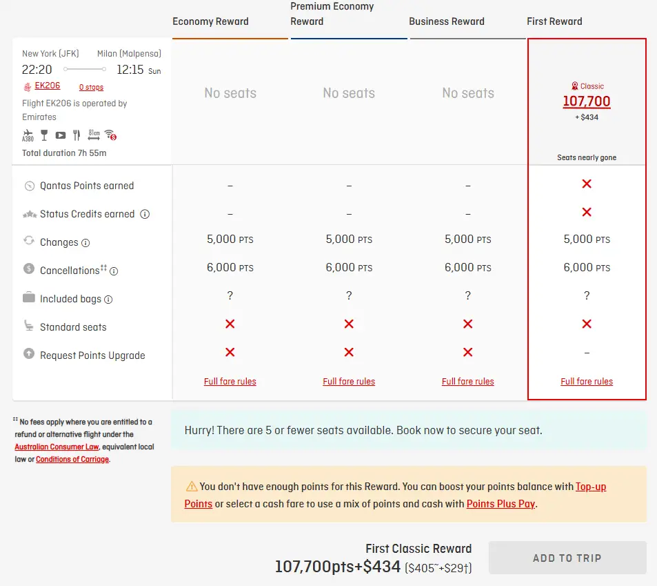
Task: Open the Australian Consumer Law link
Action: tap(57, 447)
